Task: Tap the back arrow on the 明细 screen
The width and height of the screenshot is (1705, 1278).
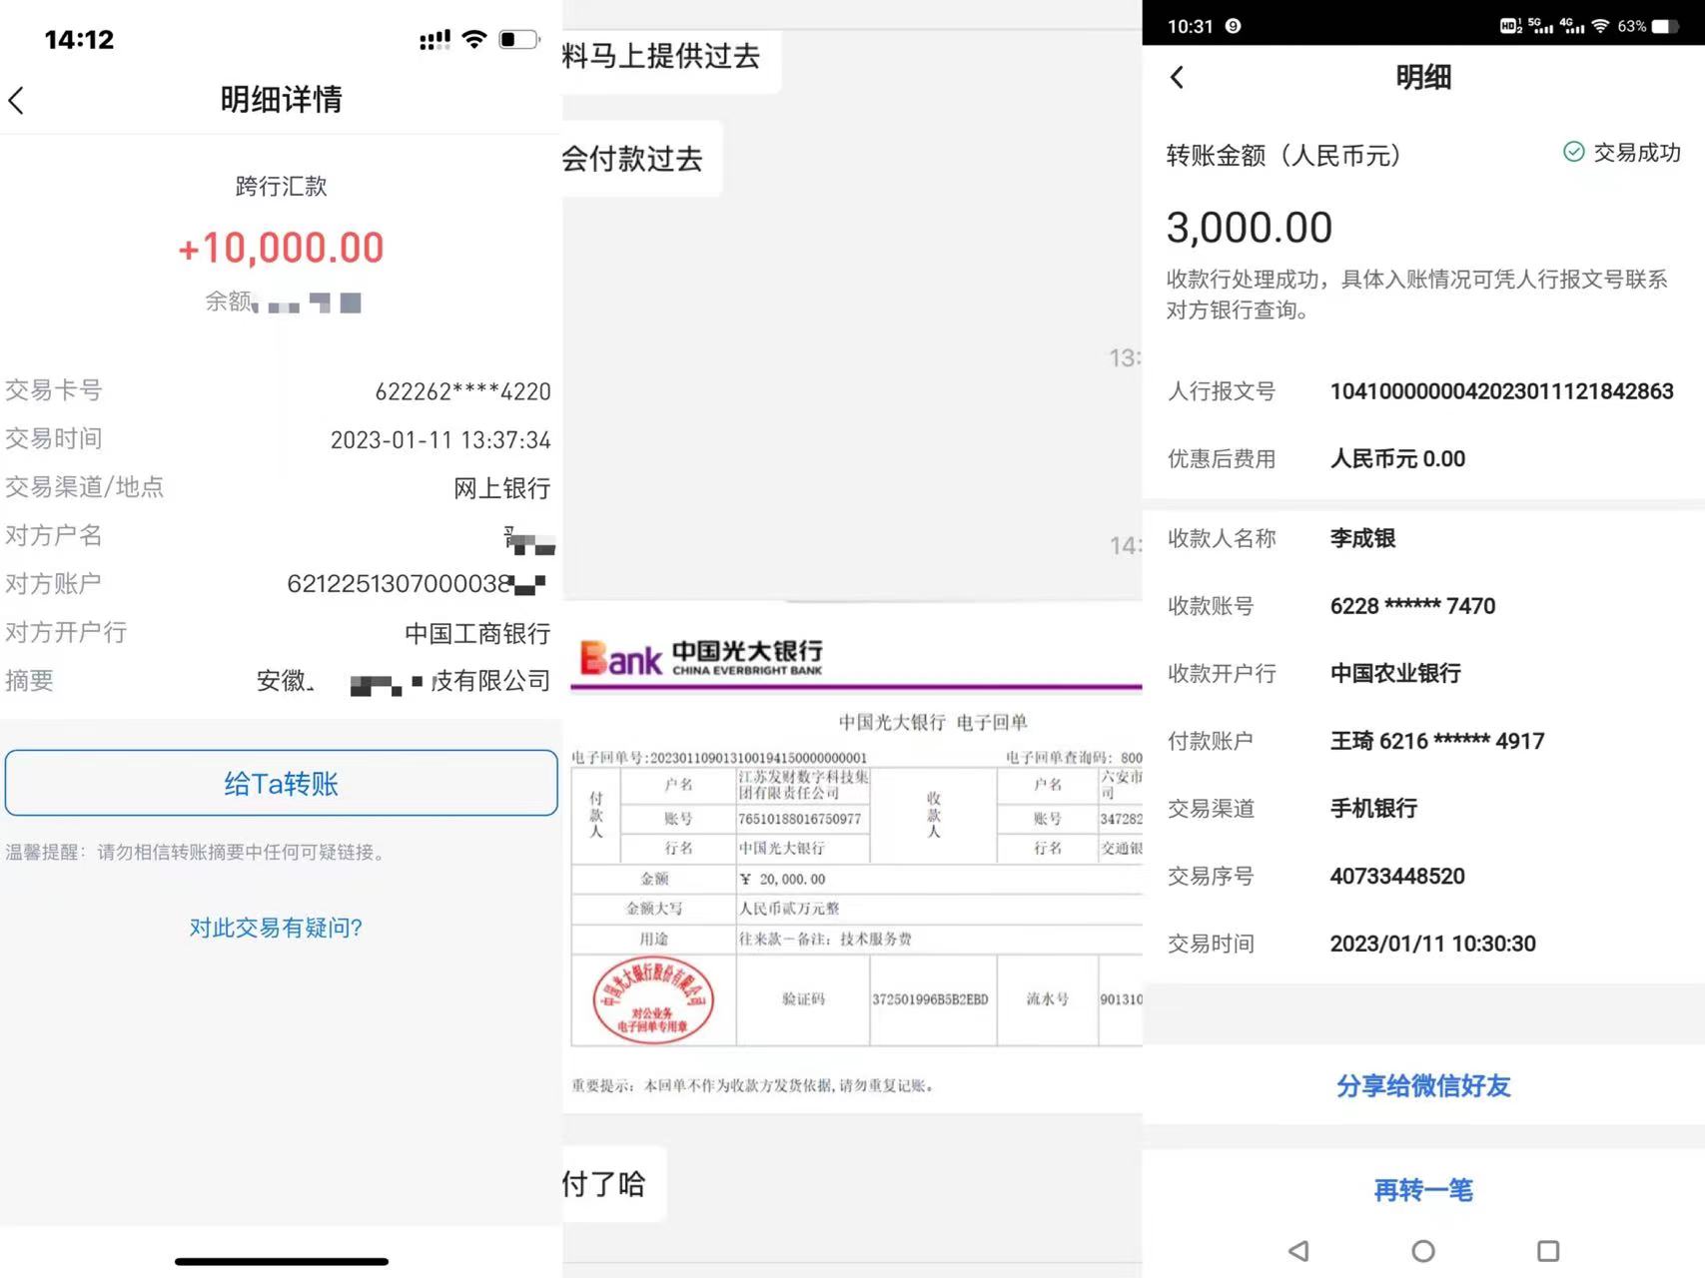Action: (x=1179, y=76)
